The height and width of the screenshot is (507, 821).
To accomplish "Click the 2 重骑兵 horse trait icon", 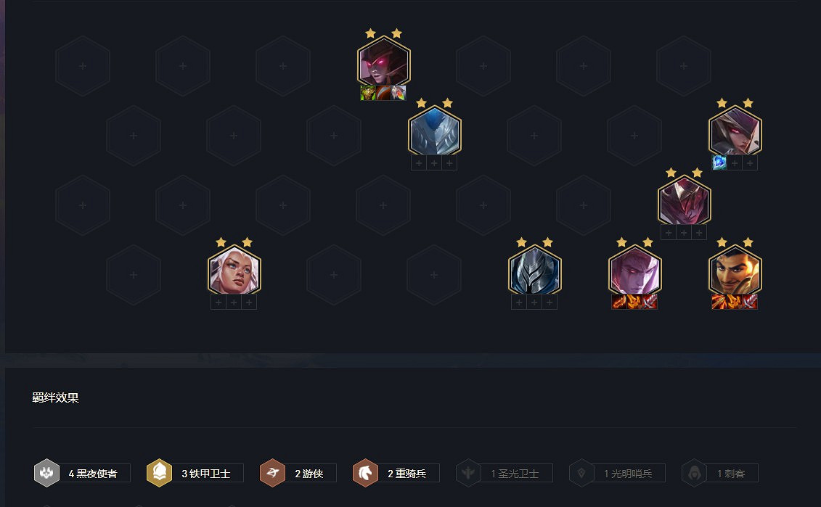I will click(x=365, y=473).
